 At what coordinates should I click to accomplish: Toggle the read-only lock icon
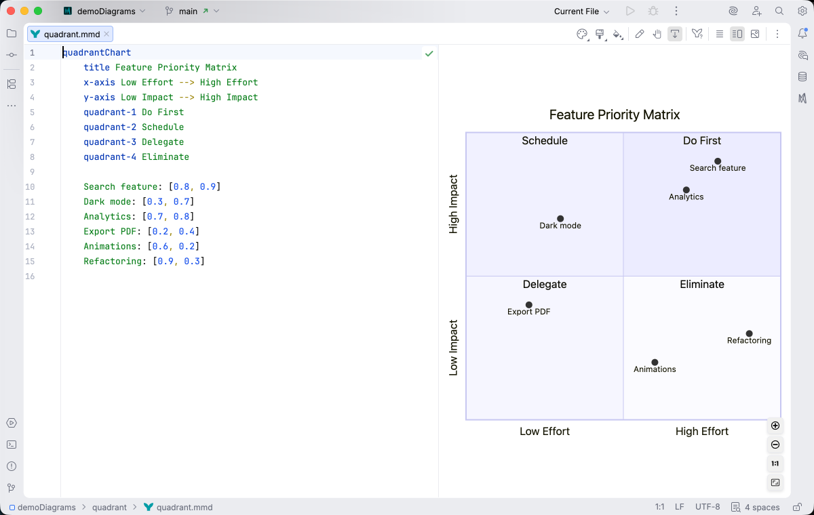pos(796,507)
